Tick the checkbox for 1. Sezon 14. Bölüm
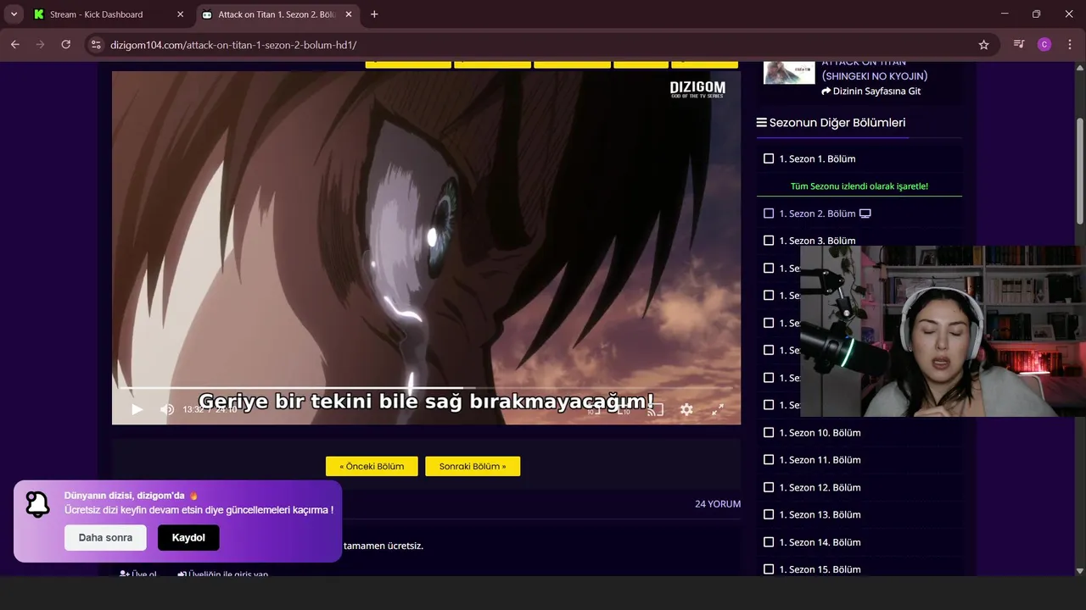 point(769,541)
